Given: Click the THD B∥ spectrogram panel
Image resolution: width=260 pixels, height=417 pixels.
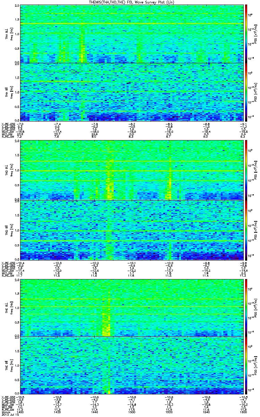Looking at the screenshot, I should [x=131, y=230].
